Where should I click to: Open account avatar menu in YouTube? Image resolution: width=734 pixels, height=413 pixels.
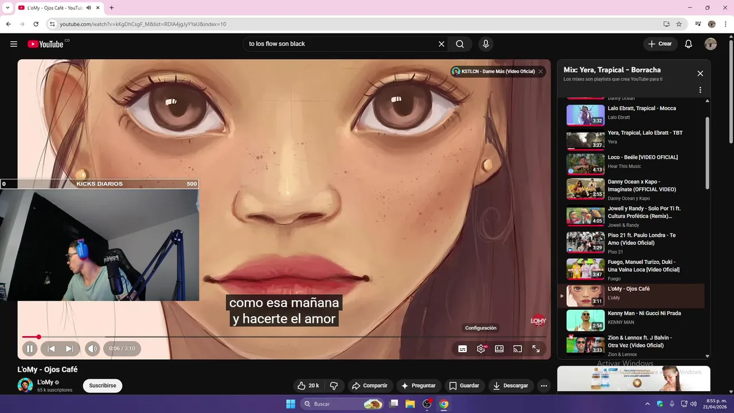[710, 44]
